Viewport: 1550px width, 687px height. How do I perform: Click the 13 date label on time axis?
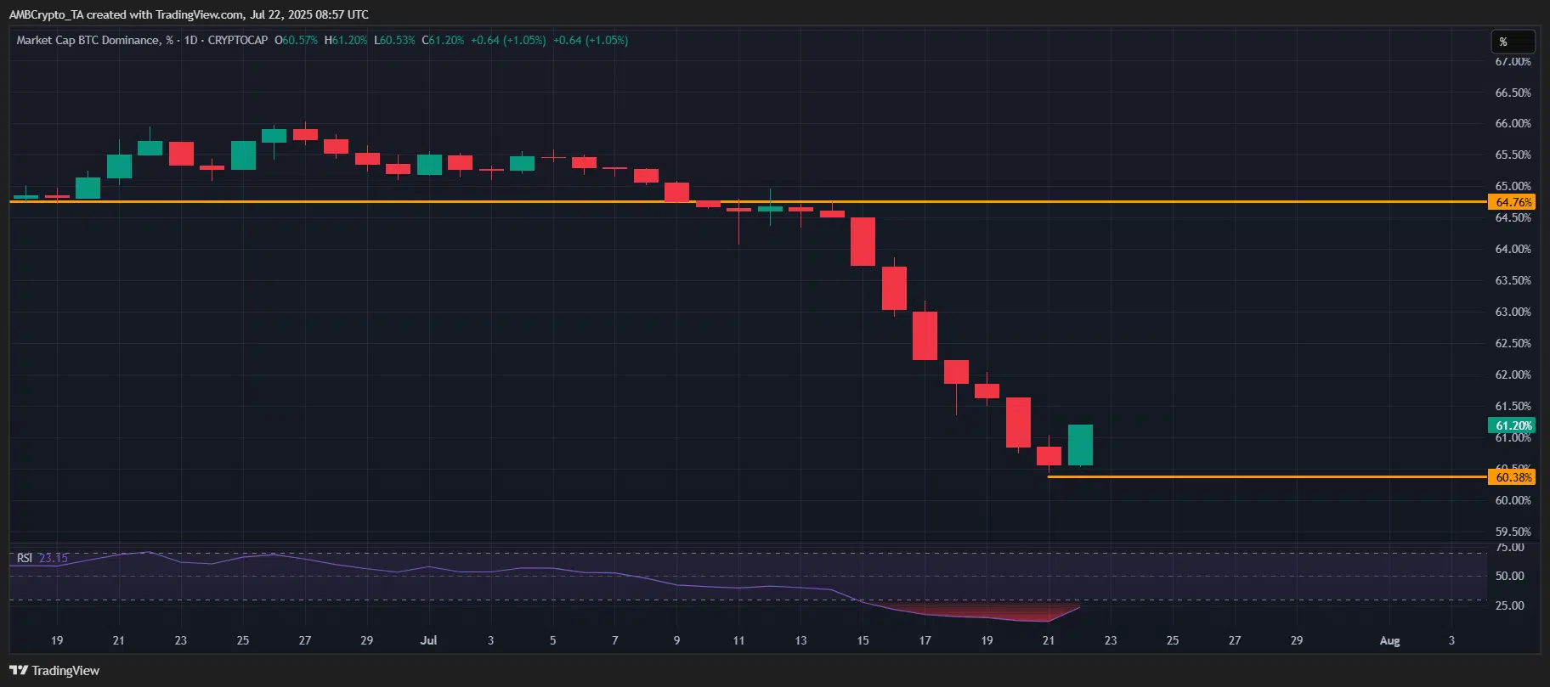coord(800,640)
